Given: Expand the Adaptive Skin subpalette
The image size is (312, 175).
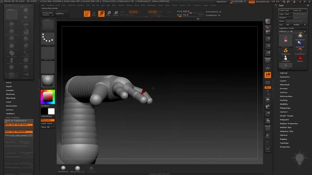Looking at the screenshot, I should click(287, 131).
